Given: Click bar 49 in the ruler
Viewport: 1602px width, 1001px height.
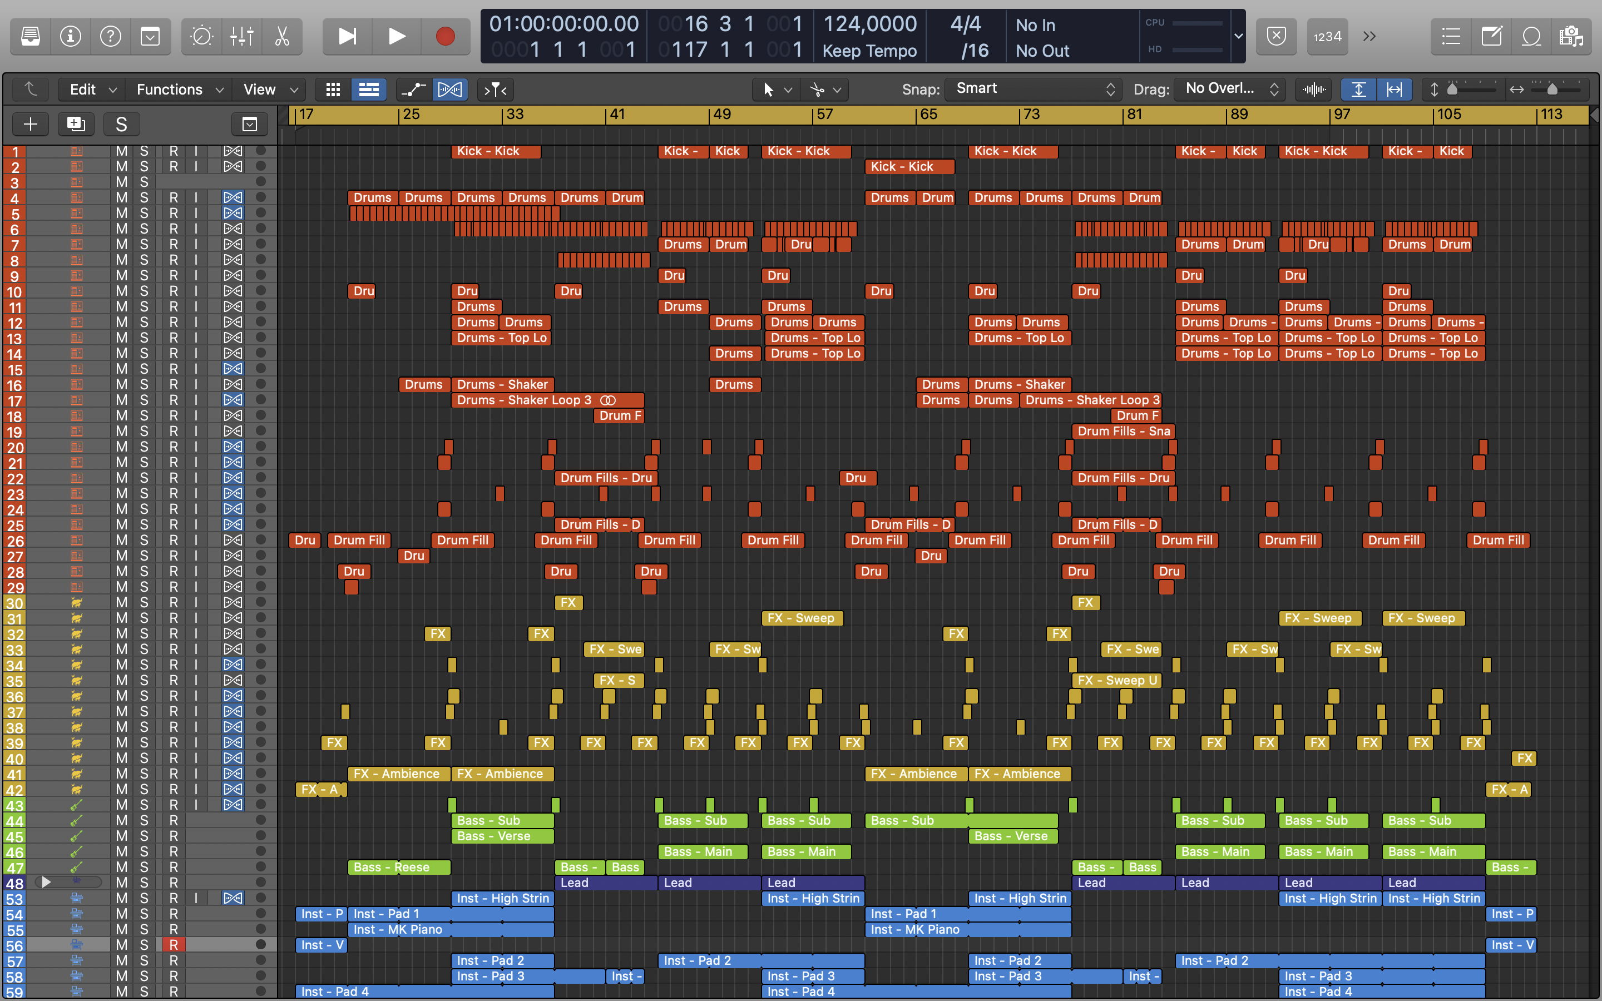Looking at the screenshot, I should (x=721, y=115).
